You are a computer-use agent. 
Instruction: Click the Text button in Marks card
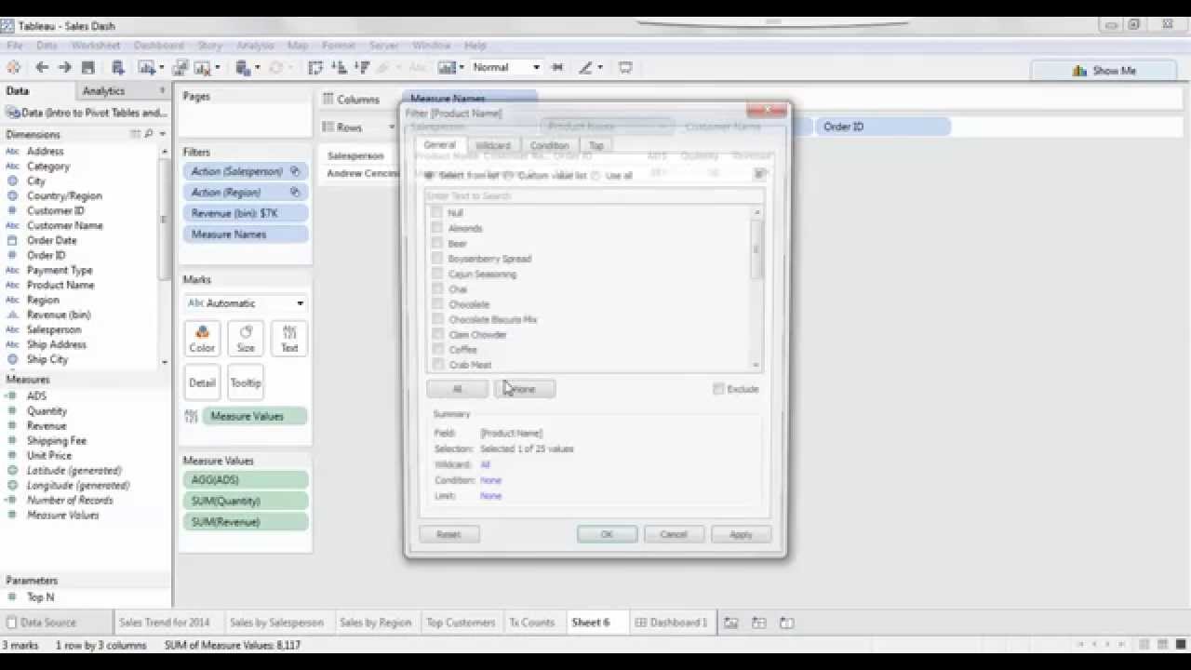289,339
